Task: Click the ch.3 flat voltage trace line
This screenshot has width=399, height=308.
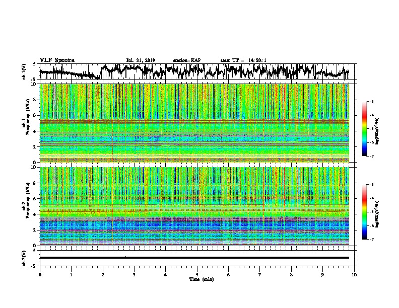Action: 194,258
